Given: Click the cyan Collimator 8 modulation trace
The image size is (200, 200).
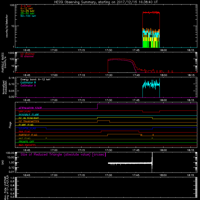Looking at the screenshot, I should click(x=151, y=84).
